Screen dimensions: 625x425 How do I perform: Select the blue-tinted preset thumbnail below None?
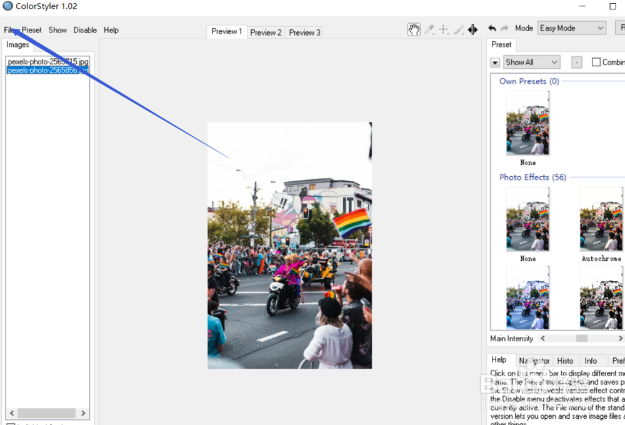[x=527, y=298]
